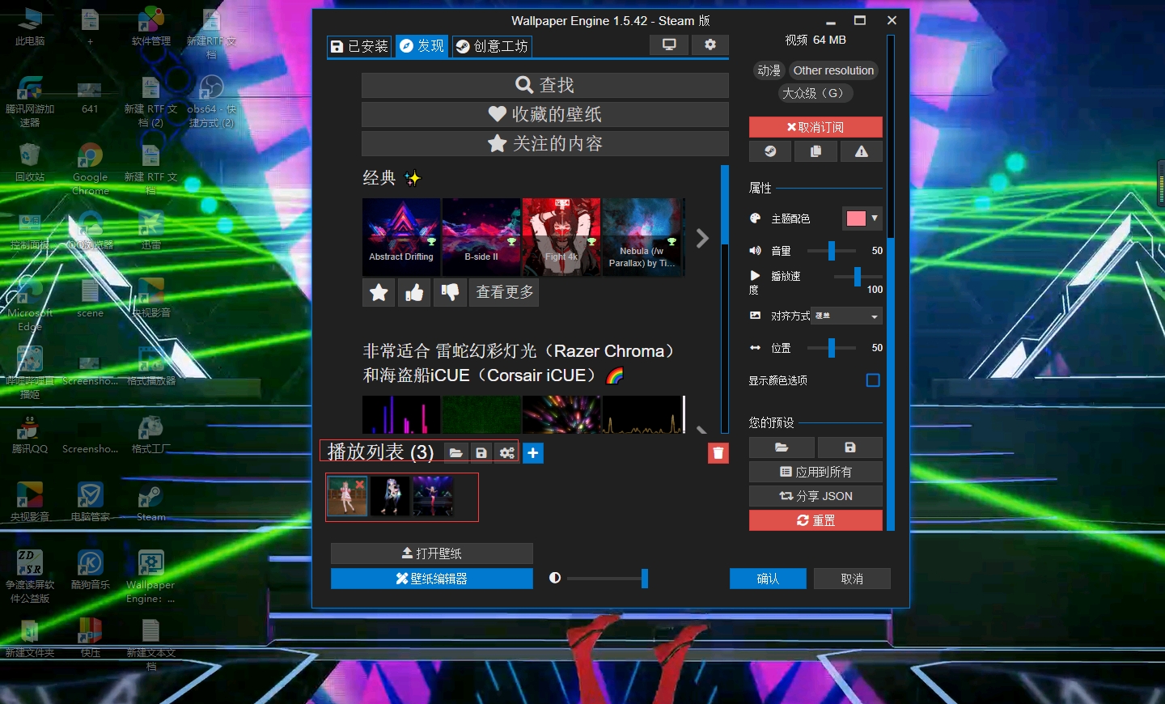Open the Tencent QQ desktop shortcut
Viewport: 1165px width, 704px height.
30,435
